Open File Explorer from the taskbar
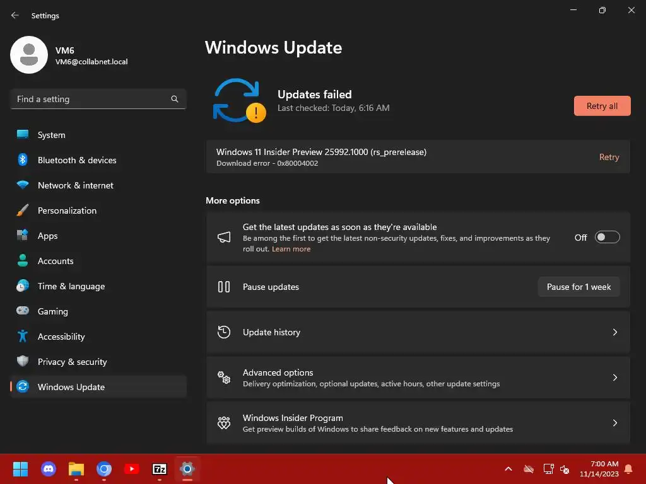646x484 pixels. pyautogui.click(x=76, y=469)
